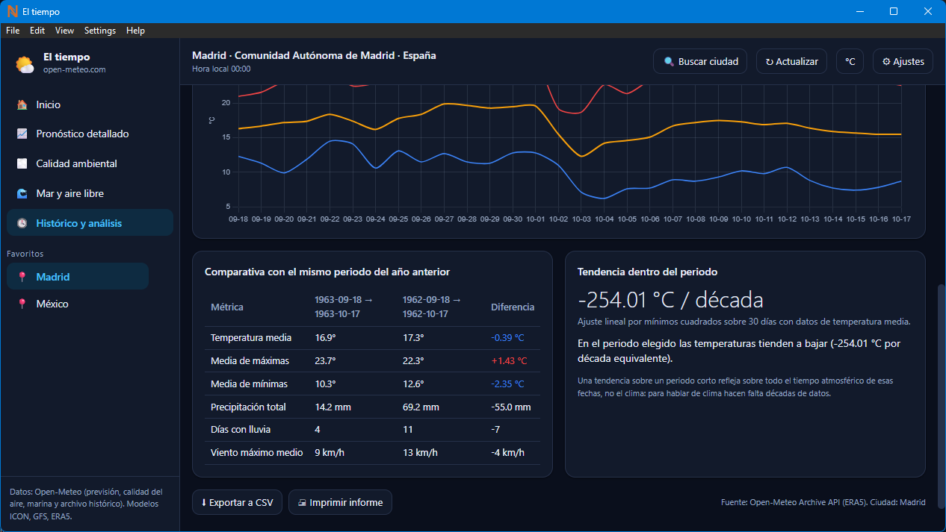Click the -254.01 °C / década value
Viewport: 946px width, 532px height.
670,300
